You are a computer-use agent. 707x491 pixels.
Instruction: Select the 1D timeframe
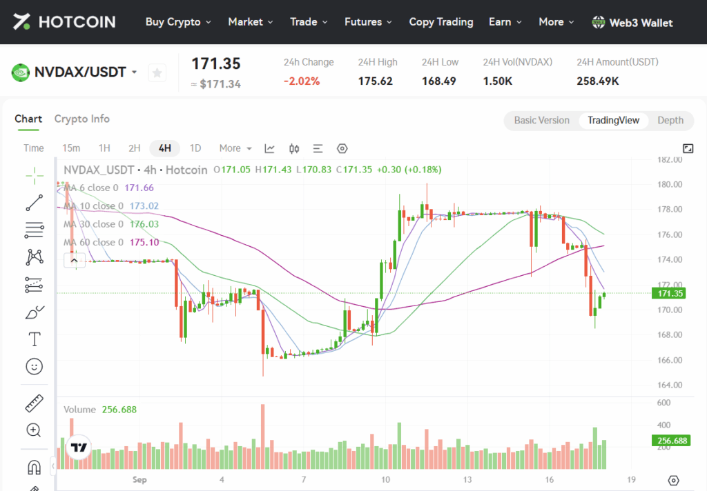tap(195, 148)
